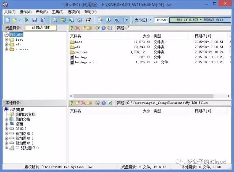Click the Set boot file icon in image pane toolbar
Screen dimensions: 234x172
coord(110,28)
